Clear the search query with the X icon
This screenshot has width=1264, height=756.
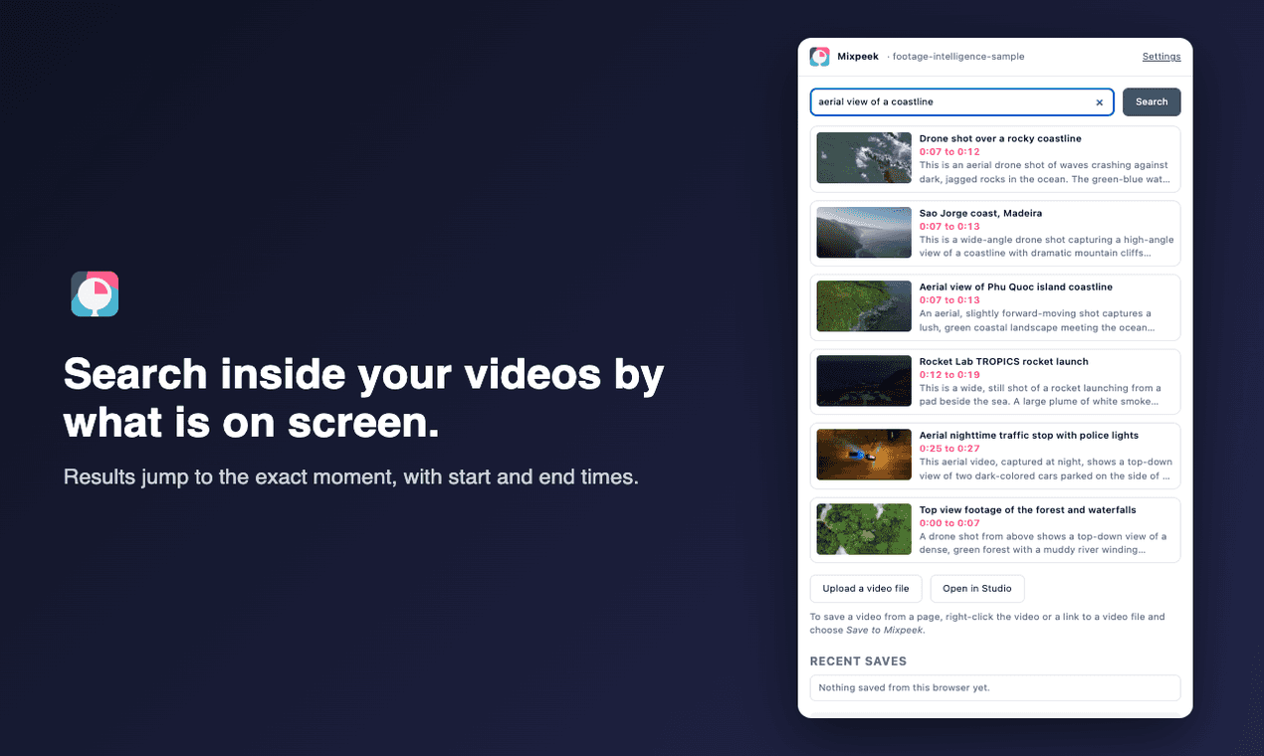(x=1100, y=102)
